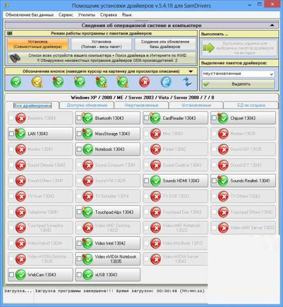
Task: Click the Sounds Realtek 13041 driver pack
Action: coord(243,181)
